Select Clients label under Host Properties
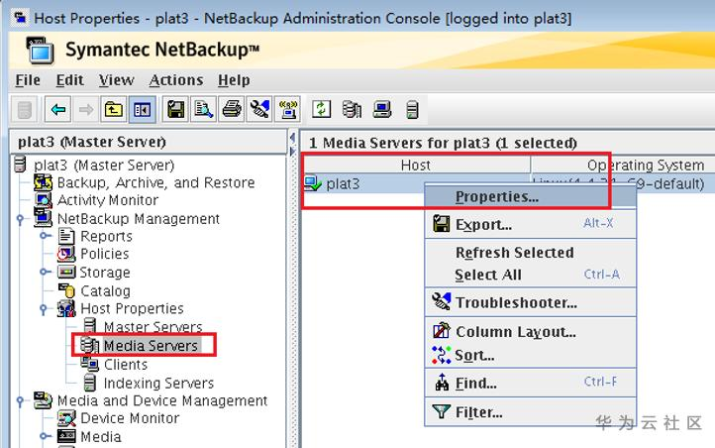Viewport: 715px width, 448px height. [126, 364]
